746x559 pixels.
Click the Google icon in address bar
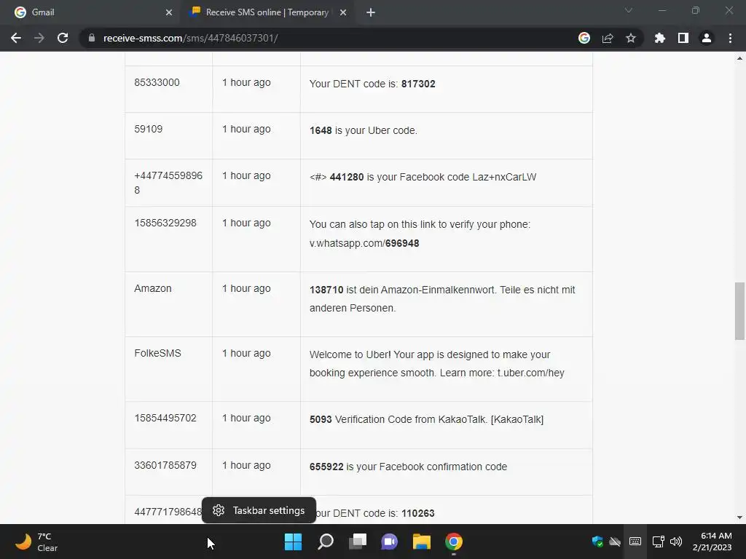click(584, 38)
